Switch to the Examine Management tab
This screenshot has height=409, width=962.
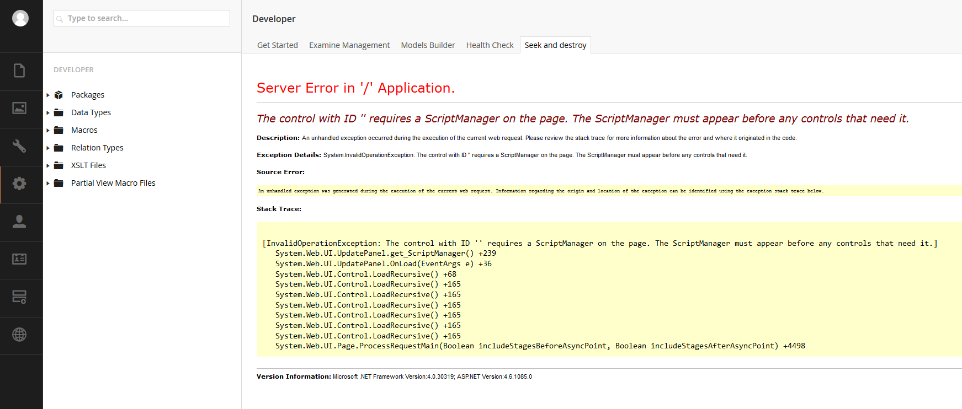pyautogui.click(x=349, y=45)
